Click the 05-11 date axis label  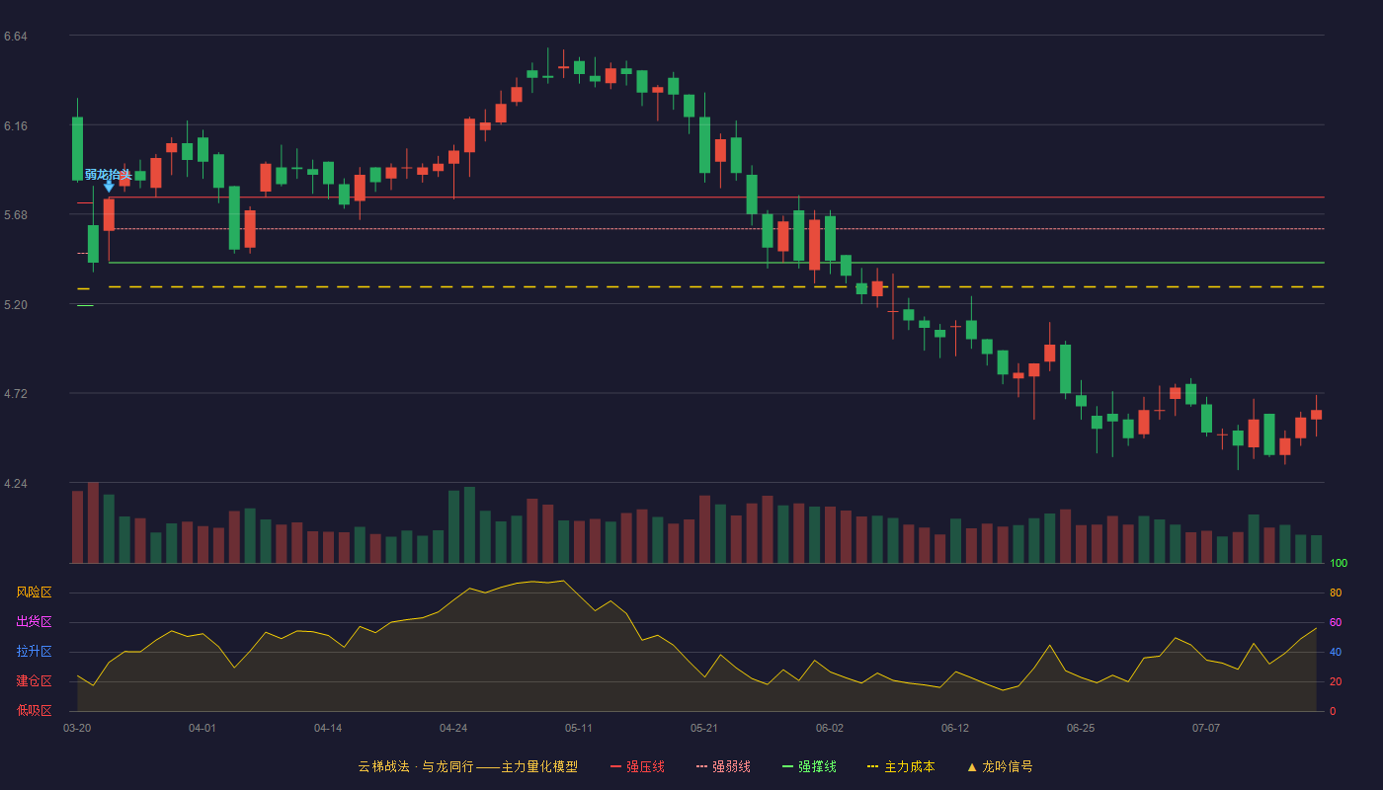(x=579, y=728)
